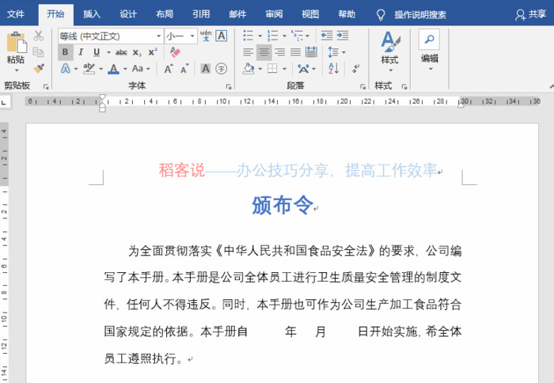Open the font name dropdown
This screenshot has width=554, height=383.
[158, 36]
